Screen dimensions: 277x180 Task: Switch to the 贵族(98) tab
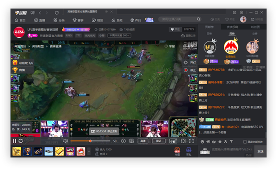click(x=232, y=27)
